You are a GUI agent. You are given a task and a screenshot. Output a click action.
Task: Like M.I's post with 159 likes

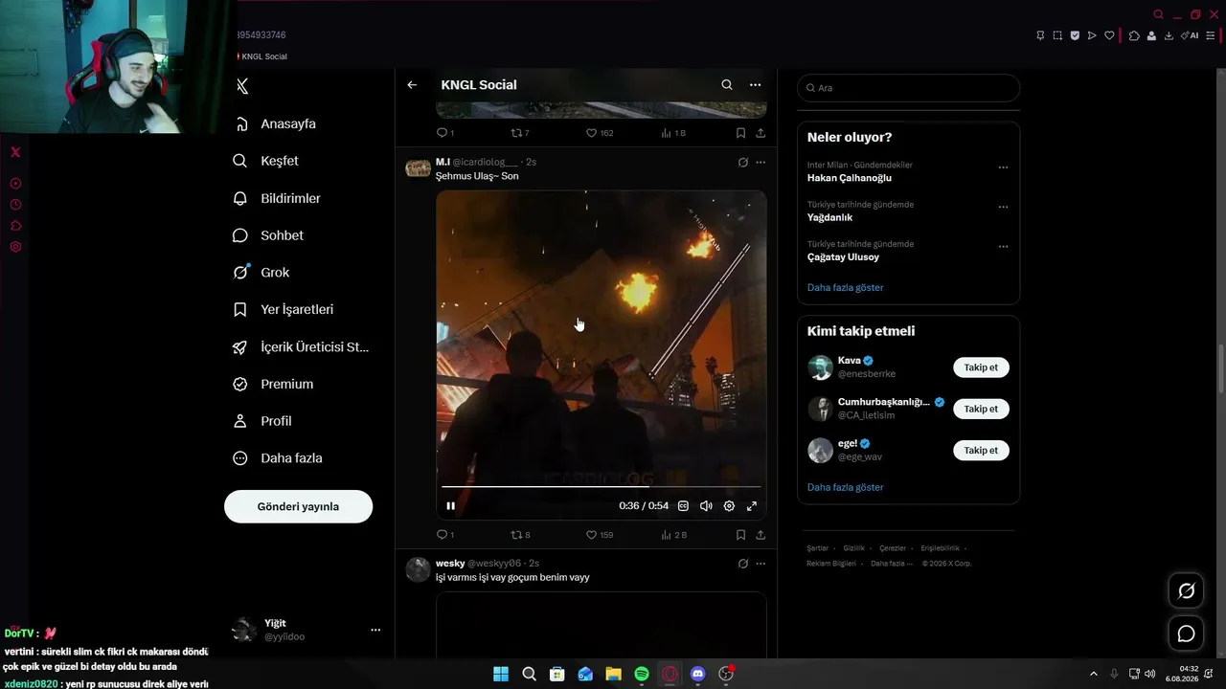click(600, 535)
